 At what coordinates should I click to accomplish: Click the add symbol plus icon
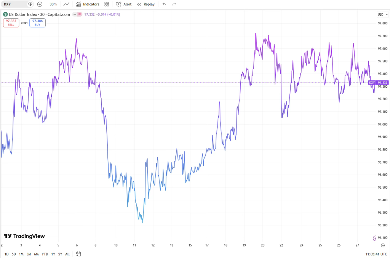click(40, 4)
